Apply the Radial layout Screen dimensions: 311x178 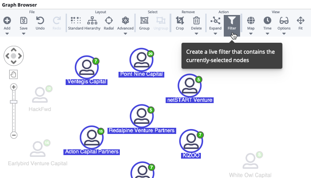coord(109,20)
